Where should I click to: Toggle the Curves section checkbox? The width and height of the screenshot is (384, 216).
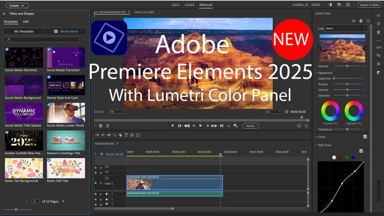point(365,137)
